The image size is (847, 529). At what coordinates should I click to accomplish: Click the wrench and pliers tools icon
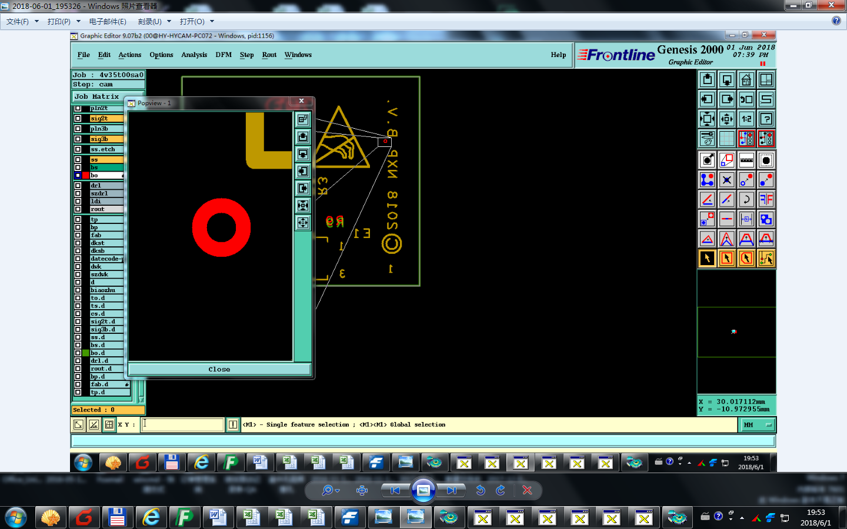pos(708,139)
